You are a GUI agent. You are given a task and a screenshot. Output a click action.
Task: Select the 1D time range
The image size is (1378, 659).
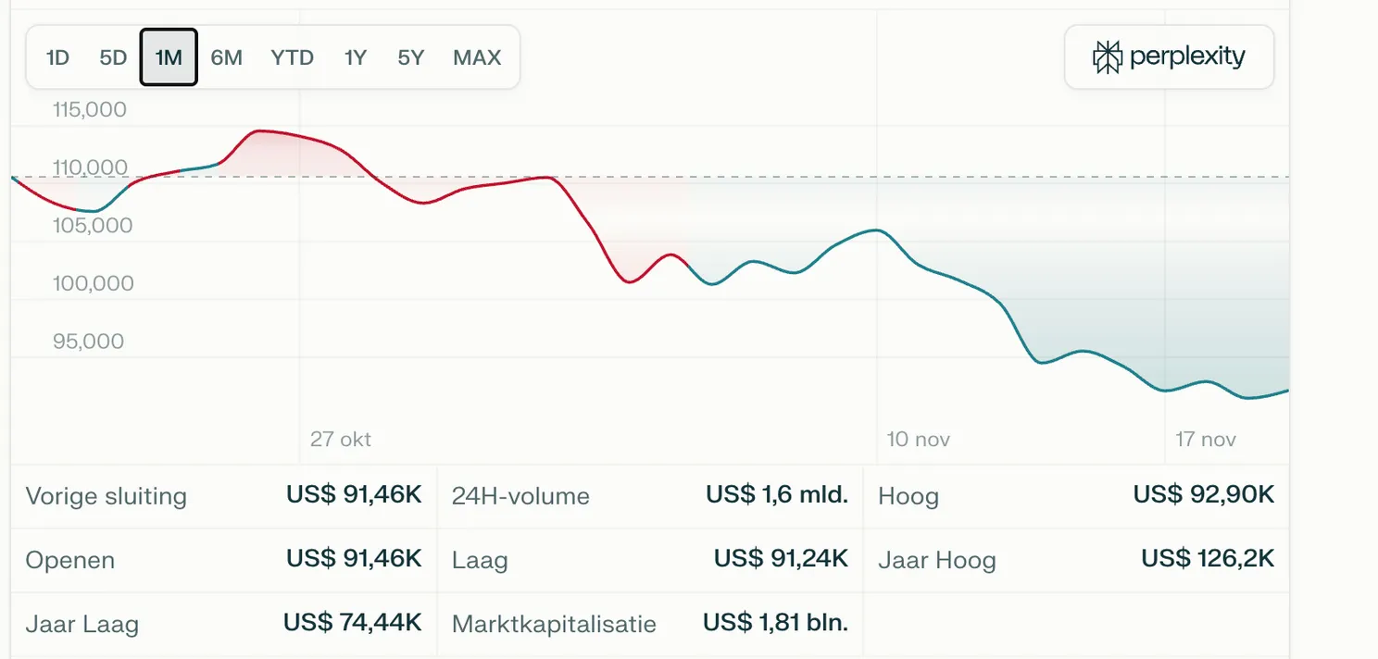tap(57, 57)
